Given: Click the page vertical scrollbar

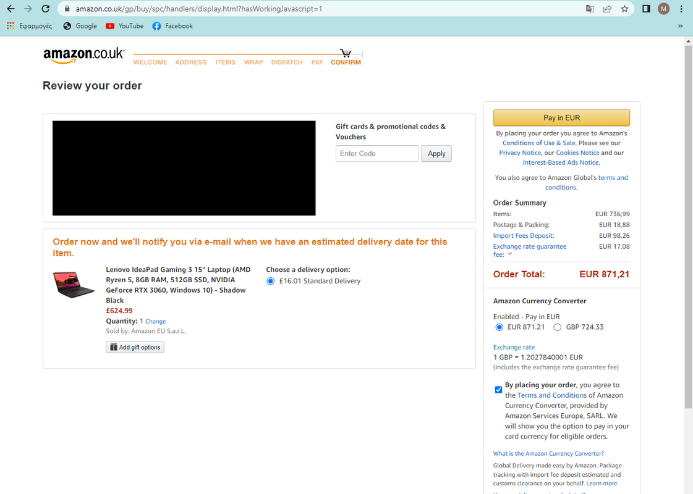Looking at the screenshot, I should pyautogui.click(x=688, y=226).
